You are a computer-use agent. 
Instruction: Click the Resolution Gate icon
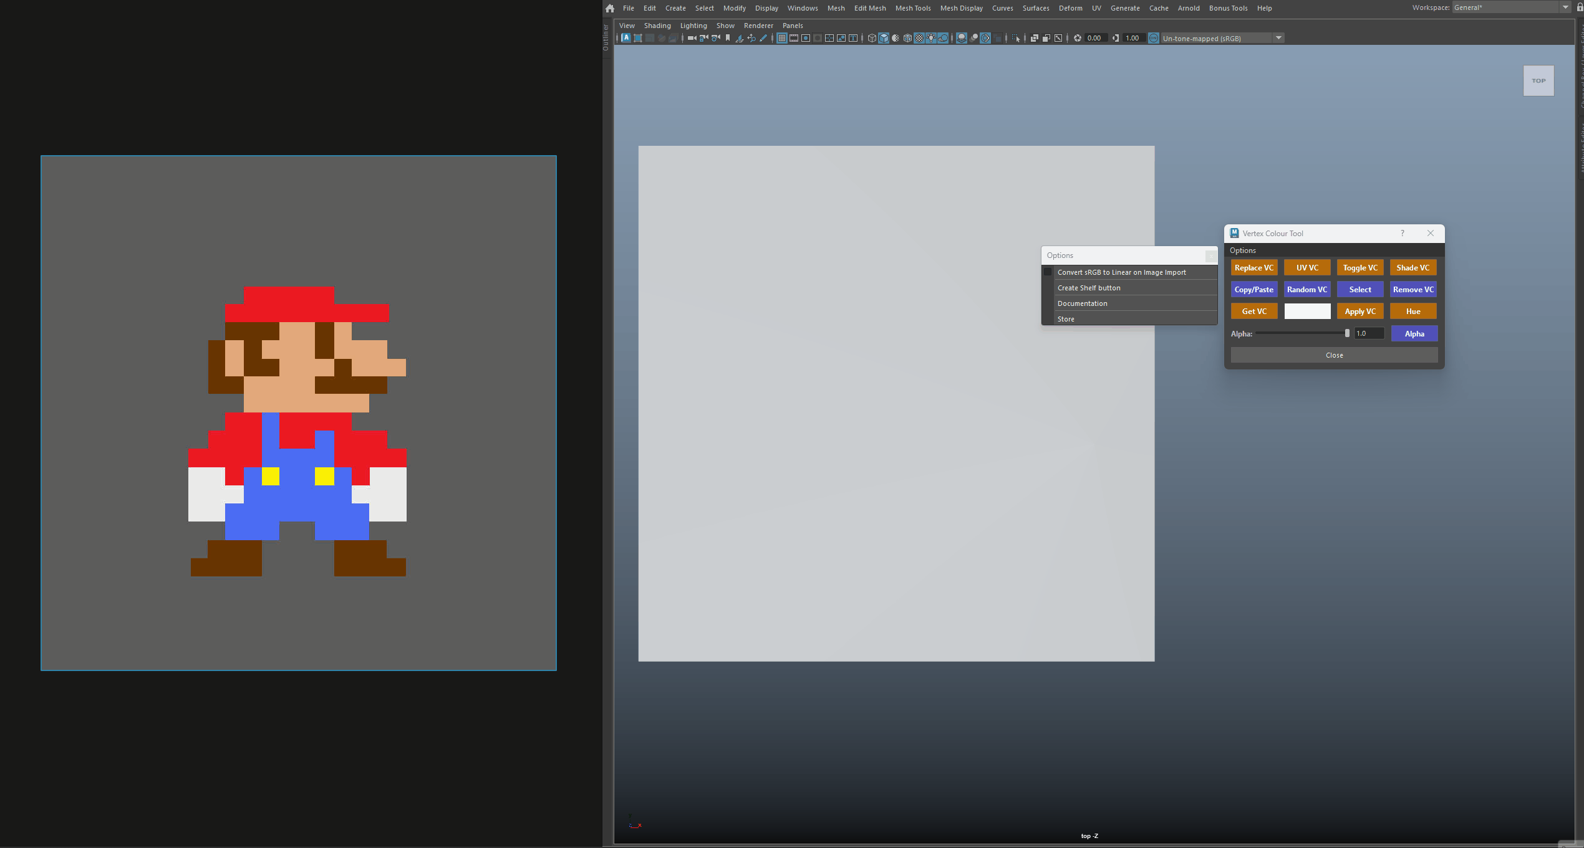coord(806,38)
